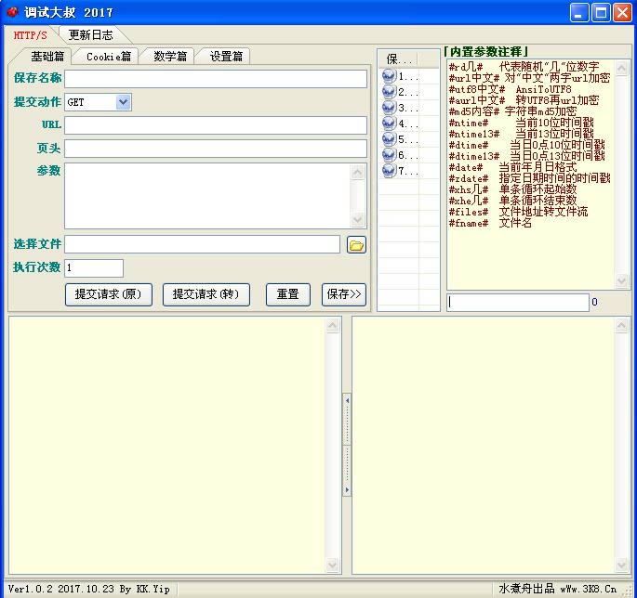Open the 提交动作 GET dropdown
Screen dimensions: 637x598
tap(123, 102)
